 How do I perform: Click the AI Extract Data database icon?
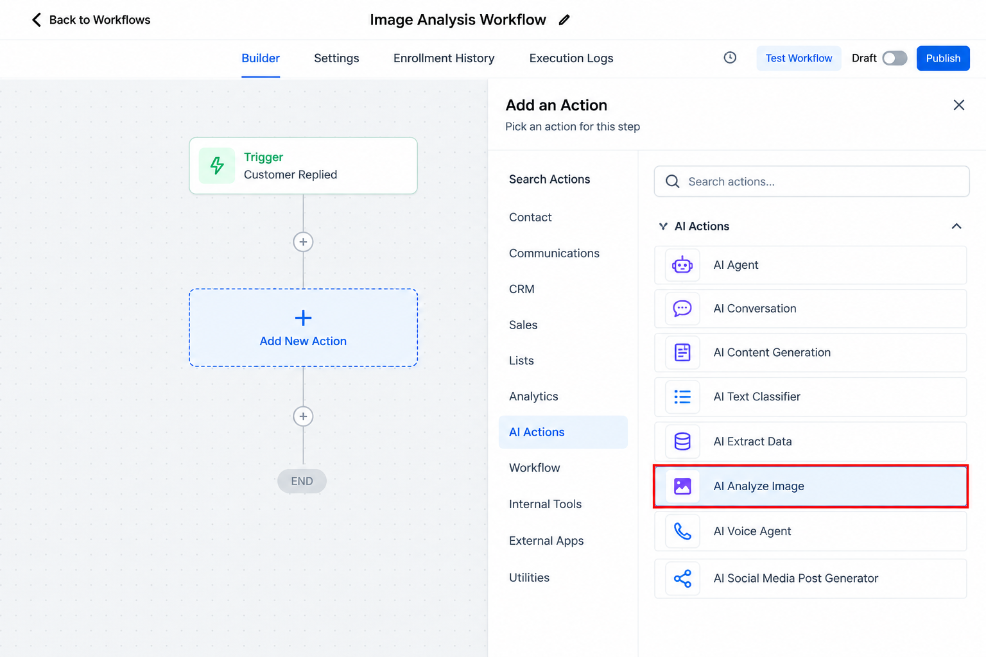click(x=682, y=441)
